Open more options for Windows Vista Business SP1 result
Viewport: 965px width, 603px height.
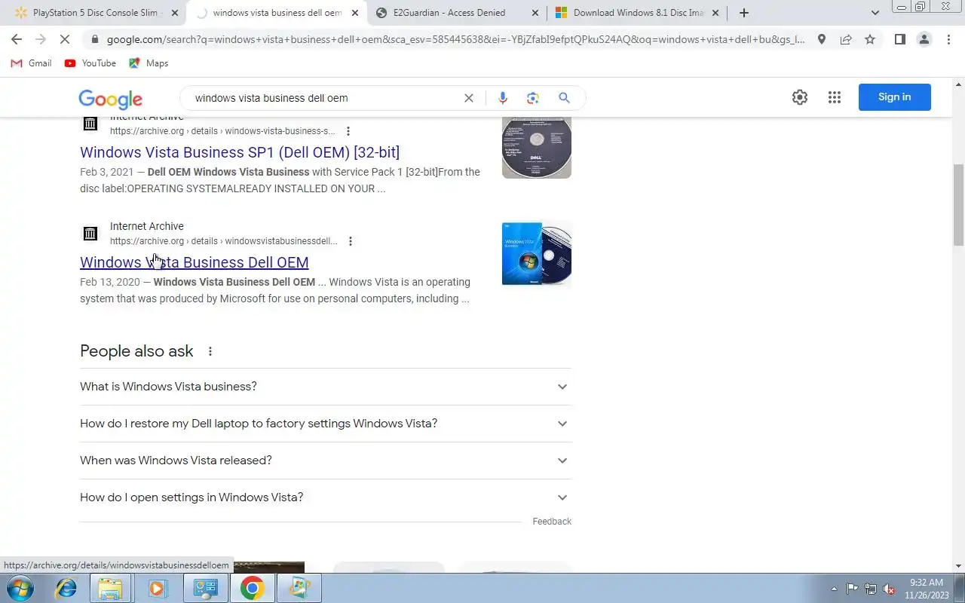coord(348,131)
